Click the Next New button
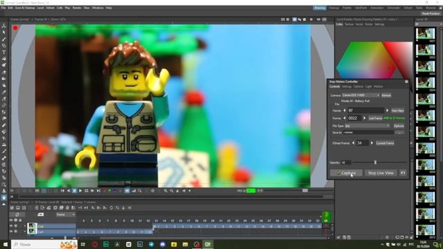 pos(397,111)
